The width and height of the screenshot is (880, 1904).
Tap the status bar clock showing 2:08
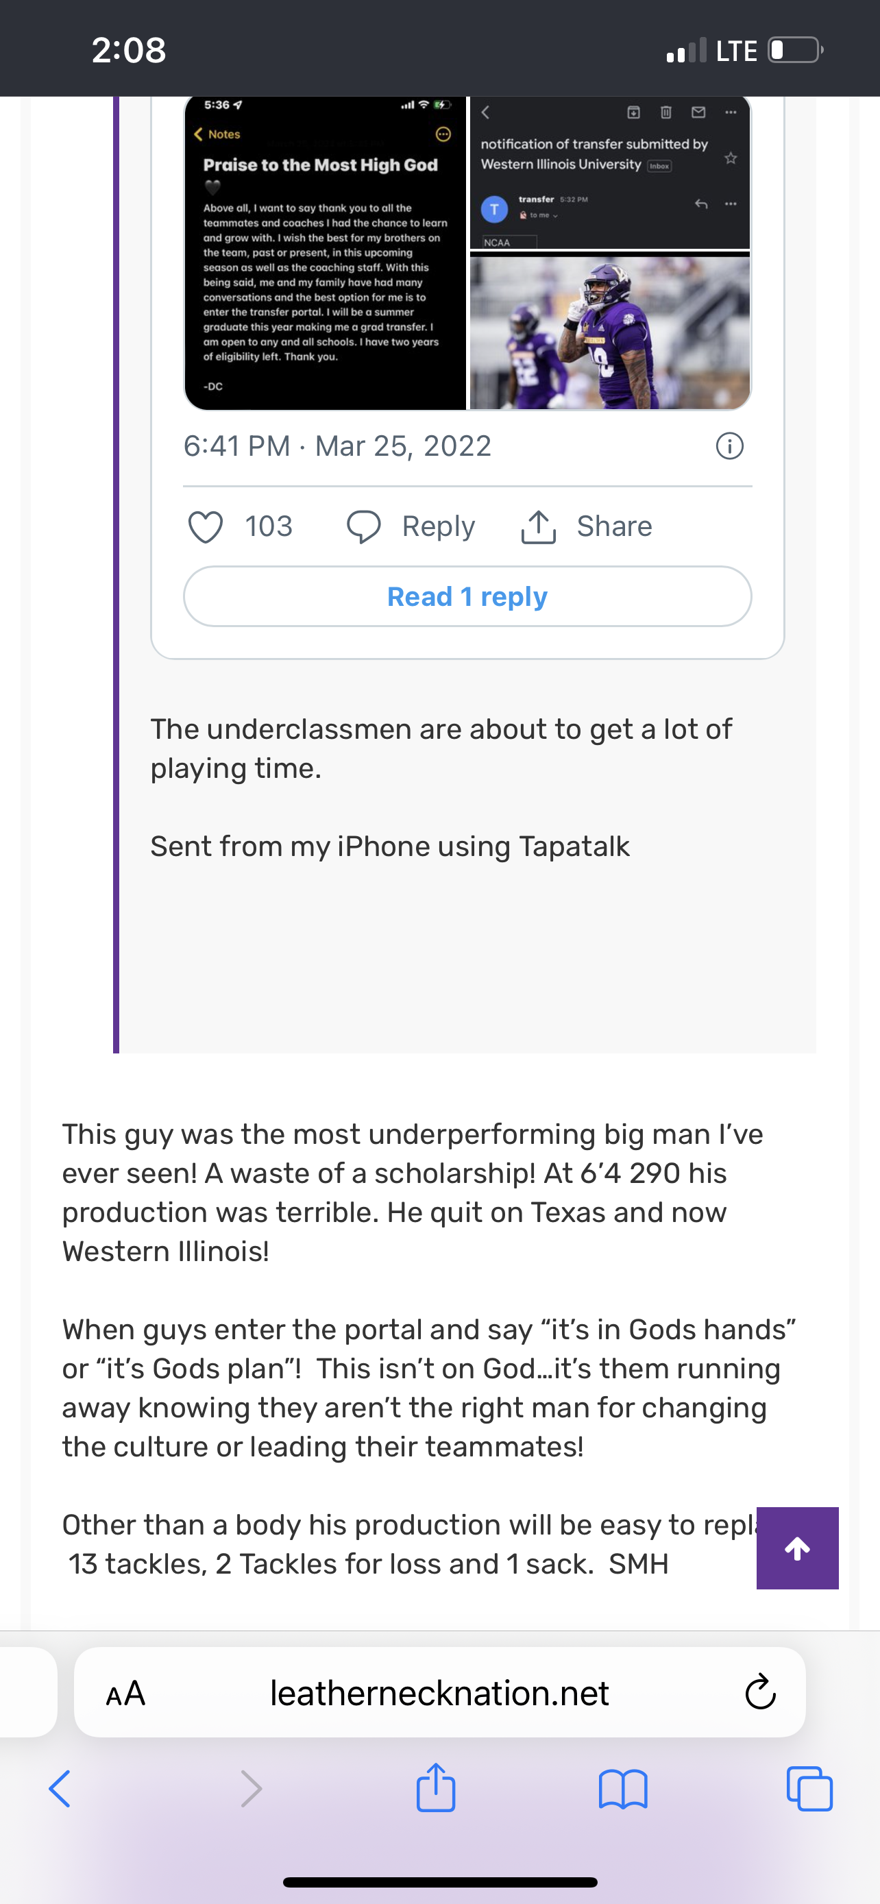pyautogui.click(x=129, y=50)
